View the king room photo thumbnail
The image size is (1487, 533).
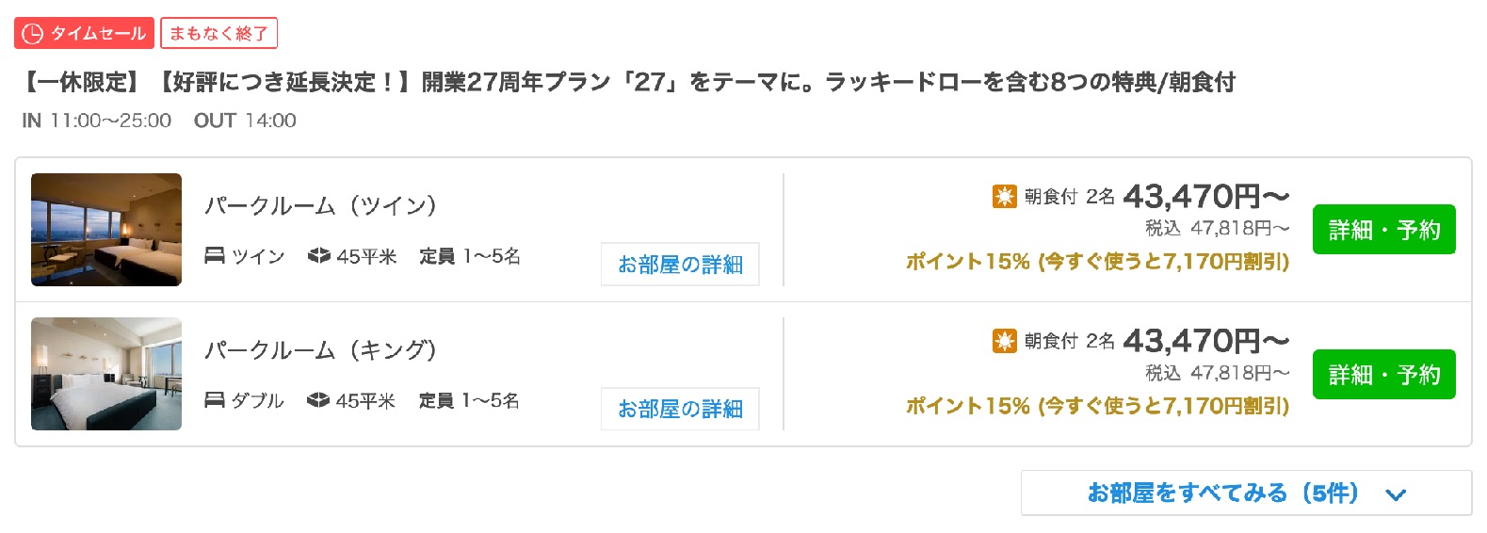tap(106, 374)
